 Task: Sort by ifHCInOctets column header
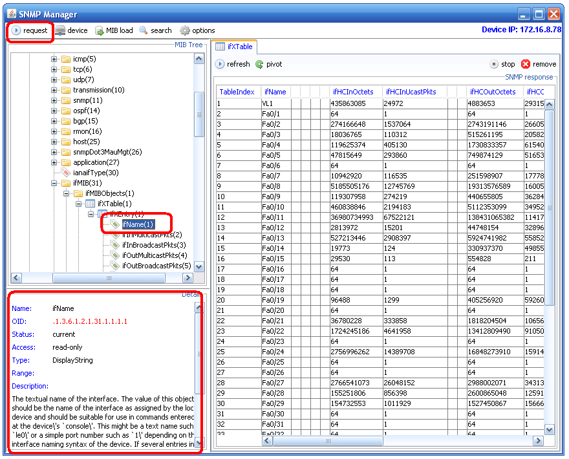[x=353, y=92]
